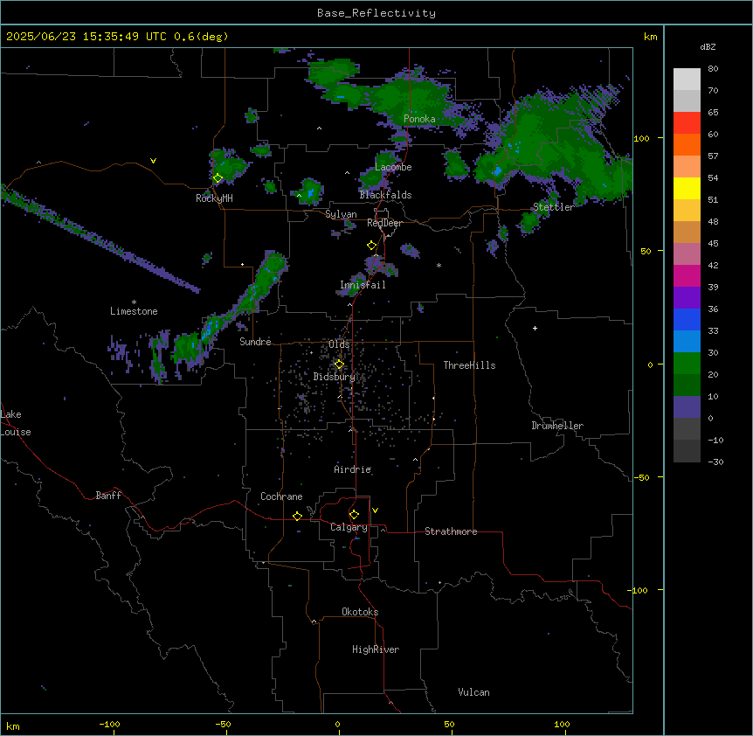Screen dimensions: 753x736
Task: Click the white plus marker north of Drumheller
Action: pos(535,328)
